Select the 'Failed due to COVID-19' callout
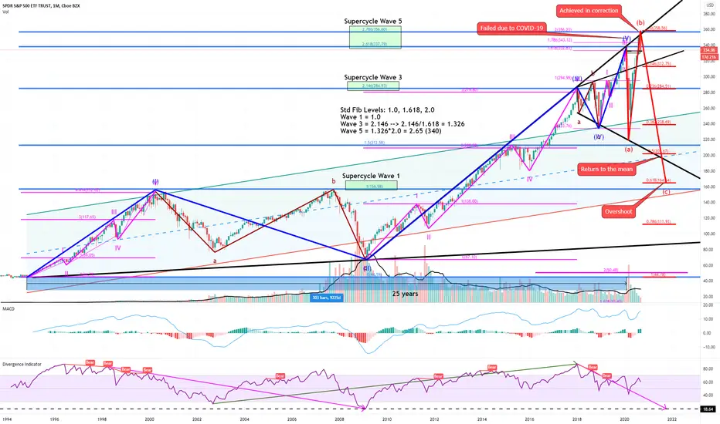The width and height of the screenshot is (720, 424). pyautogui.click(x=511, y=28)
